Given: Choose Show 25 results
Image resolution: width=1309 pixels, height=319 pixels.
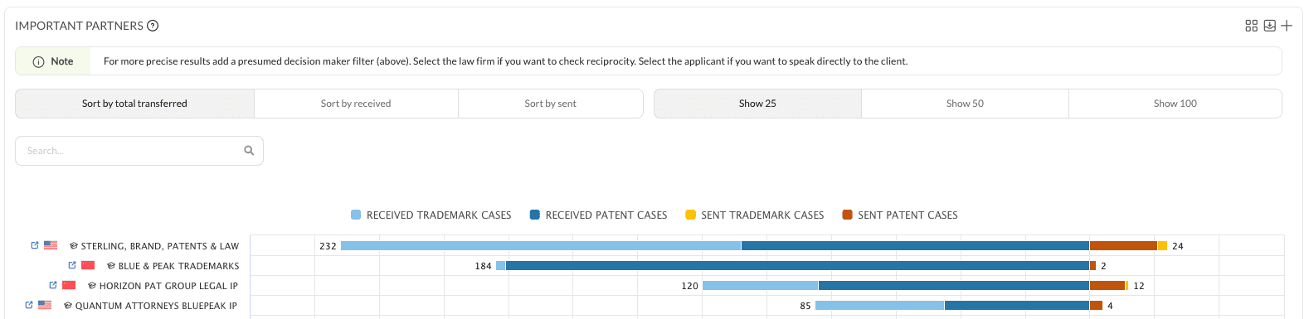Looking at the screenshot, I should (x=757, y=104).
